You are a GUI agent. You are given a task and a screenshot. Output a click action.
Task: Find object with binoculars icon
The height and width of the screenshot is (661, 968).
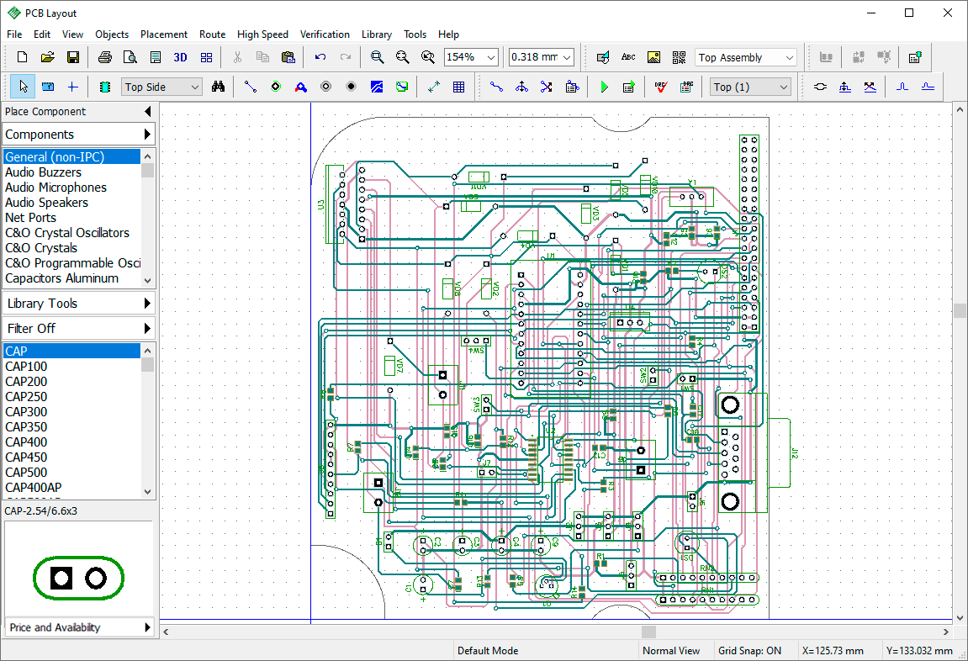[218, 87]
